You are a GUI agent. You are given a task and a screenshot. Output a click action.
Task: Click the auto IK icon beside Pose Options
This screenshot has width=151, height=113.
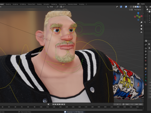[x=130, y=10]
